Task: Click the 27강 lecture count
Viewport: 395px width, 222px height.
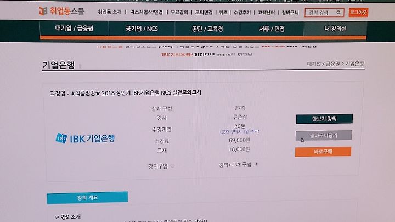Action: click(240, 108)
